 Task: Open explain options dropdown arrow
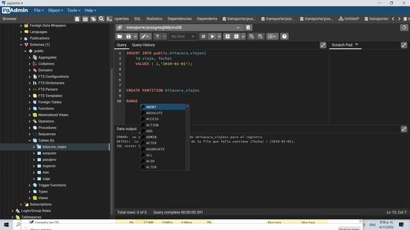243,36
